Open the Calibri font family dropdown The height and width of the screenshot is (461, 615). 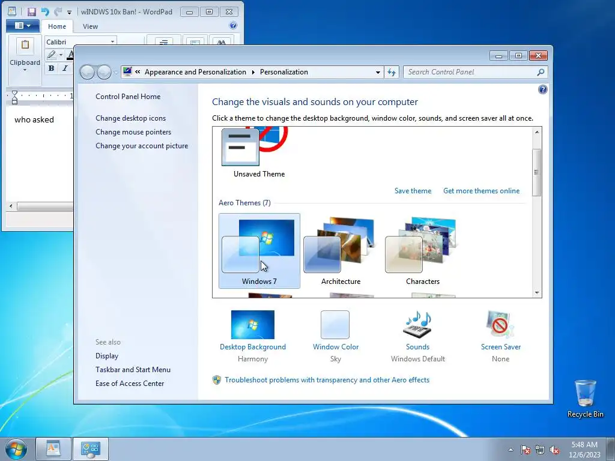112,41
